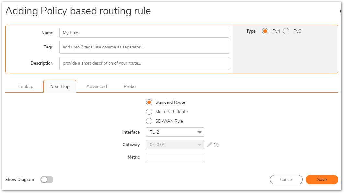Click the pencil edit icon beside Gateway
Viewport: 344px width, 193px height.
(209, 145)
